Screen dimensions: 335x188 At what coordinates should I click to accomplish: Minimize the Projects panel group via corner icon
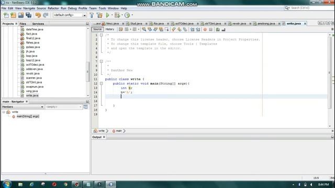(x=87, y=23)
